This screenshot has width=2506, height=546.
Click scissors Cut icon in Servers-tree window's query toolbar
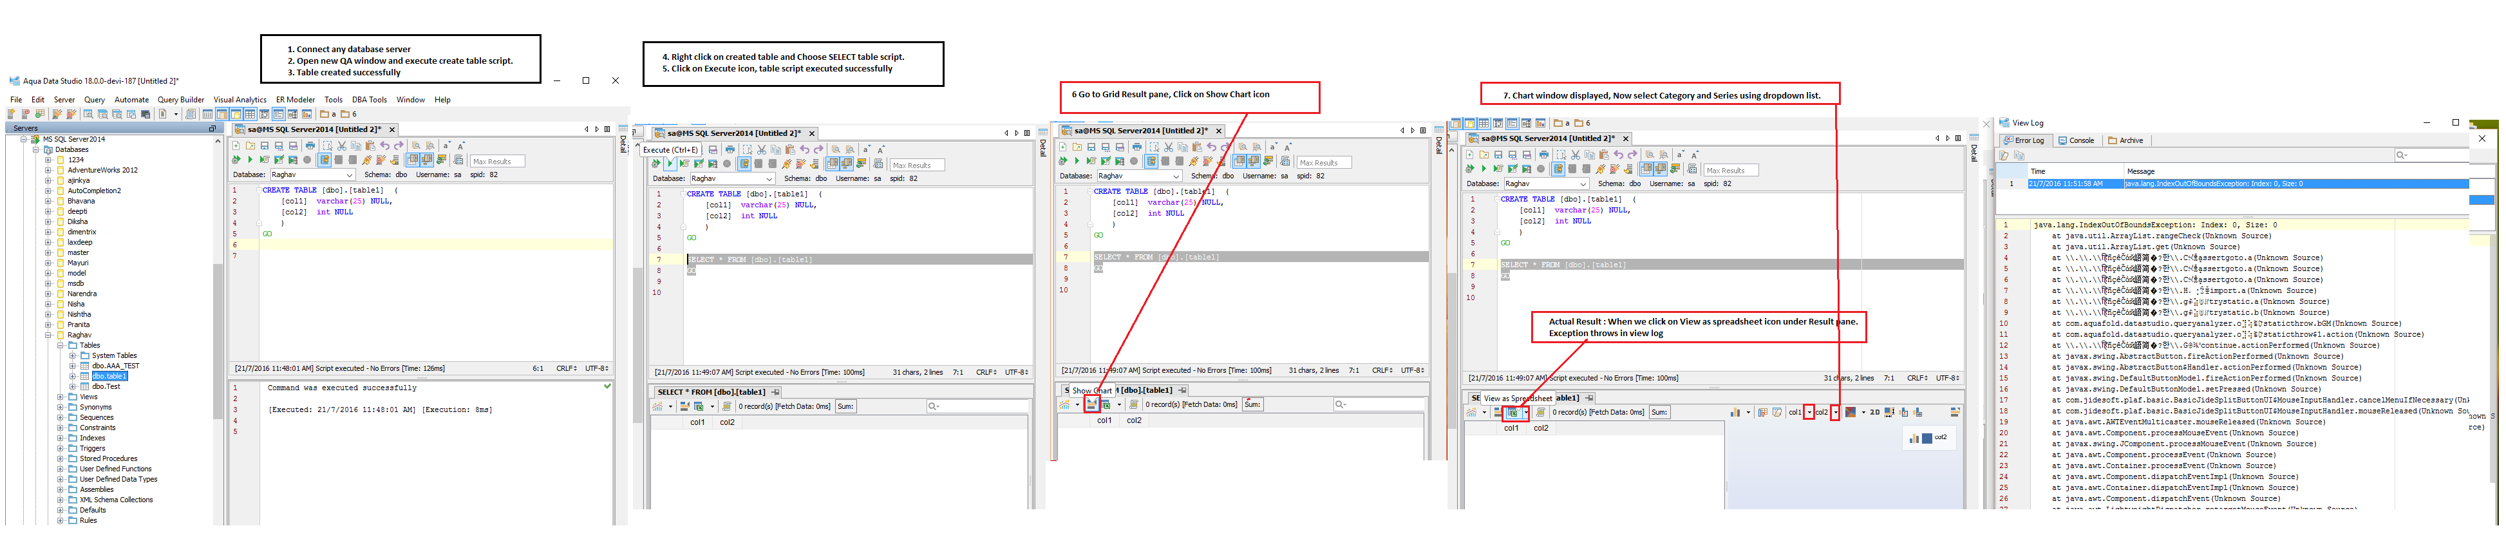(341, 146)
